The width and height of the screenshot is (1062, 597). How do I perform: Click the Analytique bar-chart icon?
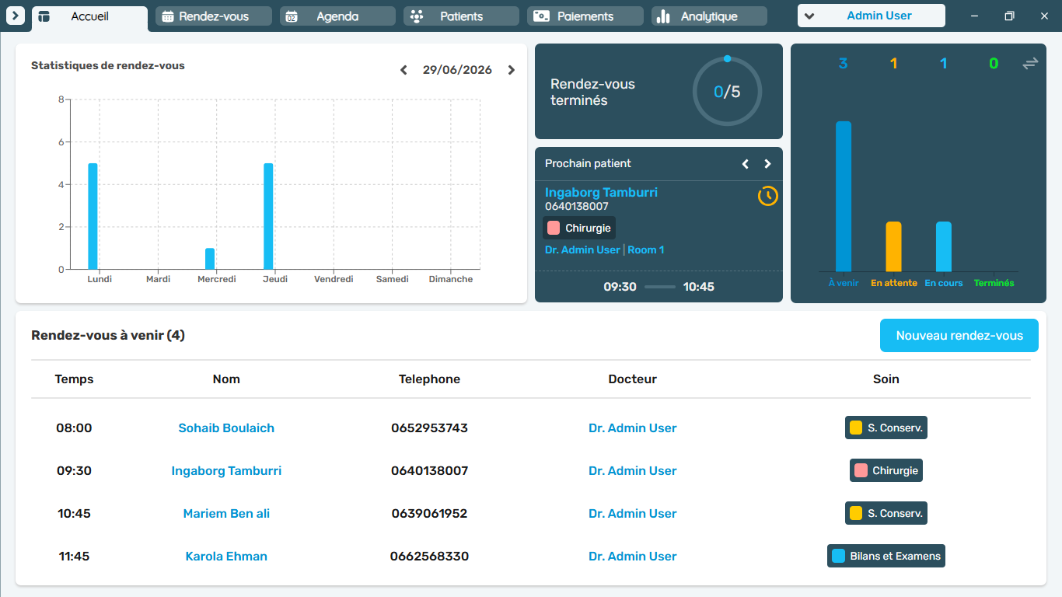[x=663, y=16]
